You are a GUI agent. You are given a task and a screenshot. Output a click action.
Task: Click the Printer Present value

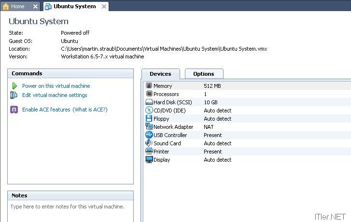pyautogui.click(x=212, y=152)
